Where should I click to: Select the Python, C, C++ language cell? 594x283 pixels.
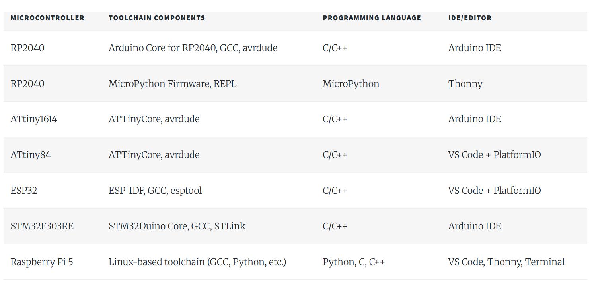[354, 262]
